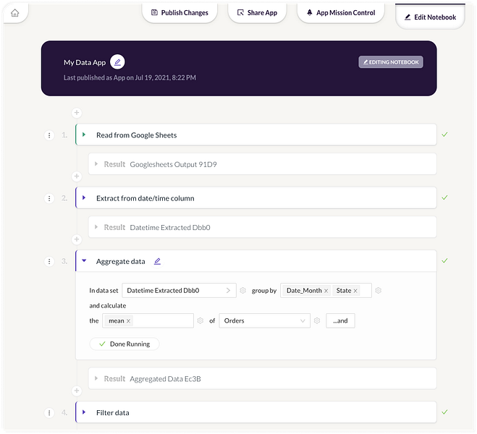This screenshot has height=434, width=477.
Task: Click the check mark beside Aggregate data
Action: pyautogui.click(x=444, y=260)
